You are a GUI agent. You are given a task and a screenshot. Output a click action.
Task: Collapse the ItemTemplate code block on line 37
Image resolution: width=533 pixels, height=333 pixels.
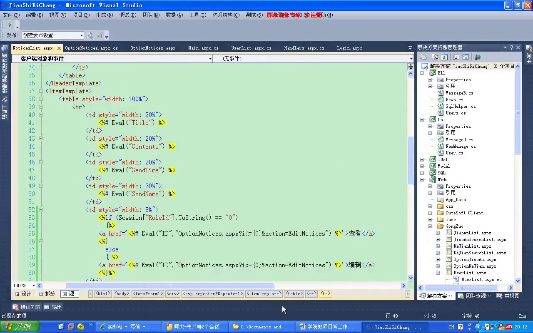[x=41, y=91]
